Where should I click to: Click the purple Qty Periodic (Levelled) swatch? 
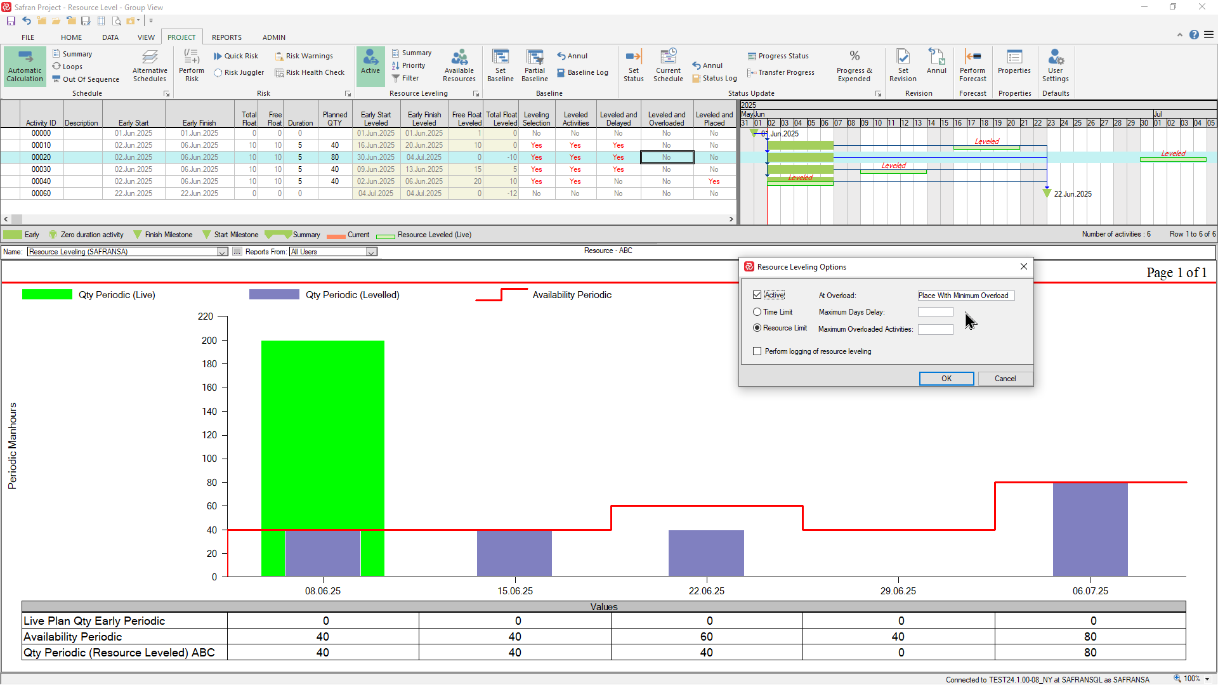274,294
